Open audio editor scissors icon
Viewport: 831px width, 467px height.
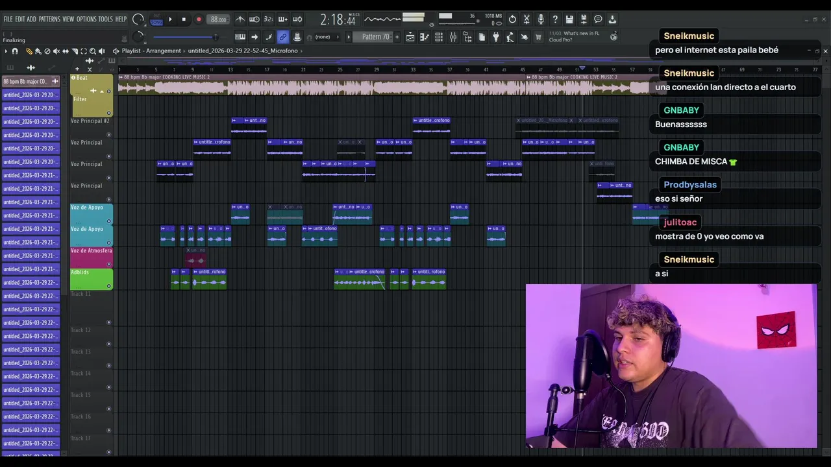coord(527,19)
